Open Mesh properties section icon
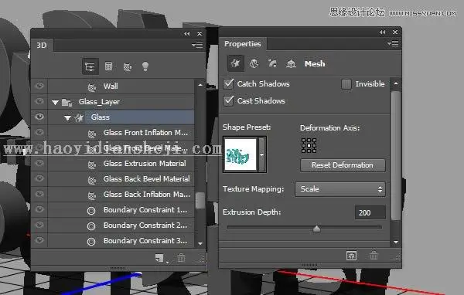Viewport: 464px width, 295px height. [x=236, y=63]
